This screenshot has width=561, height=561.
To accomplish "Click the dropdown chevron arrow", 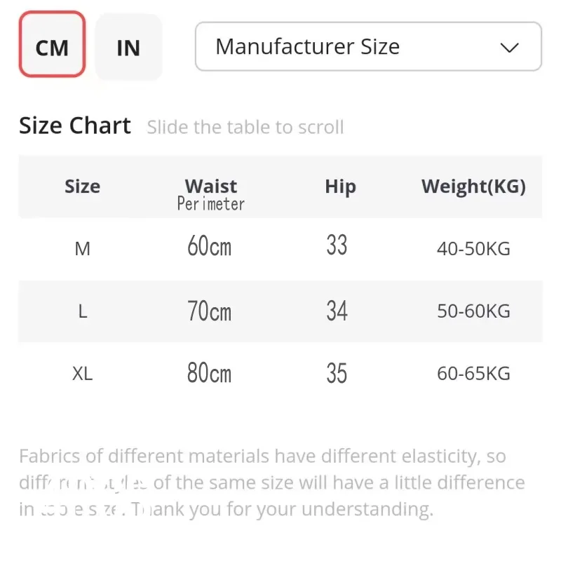I will (509, 48).
